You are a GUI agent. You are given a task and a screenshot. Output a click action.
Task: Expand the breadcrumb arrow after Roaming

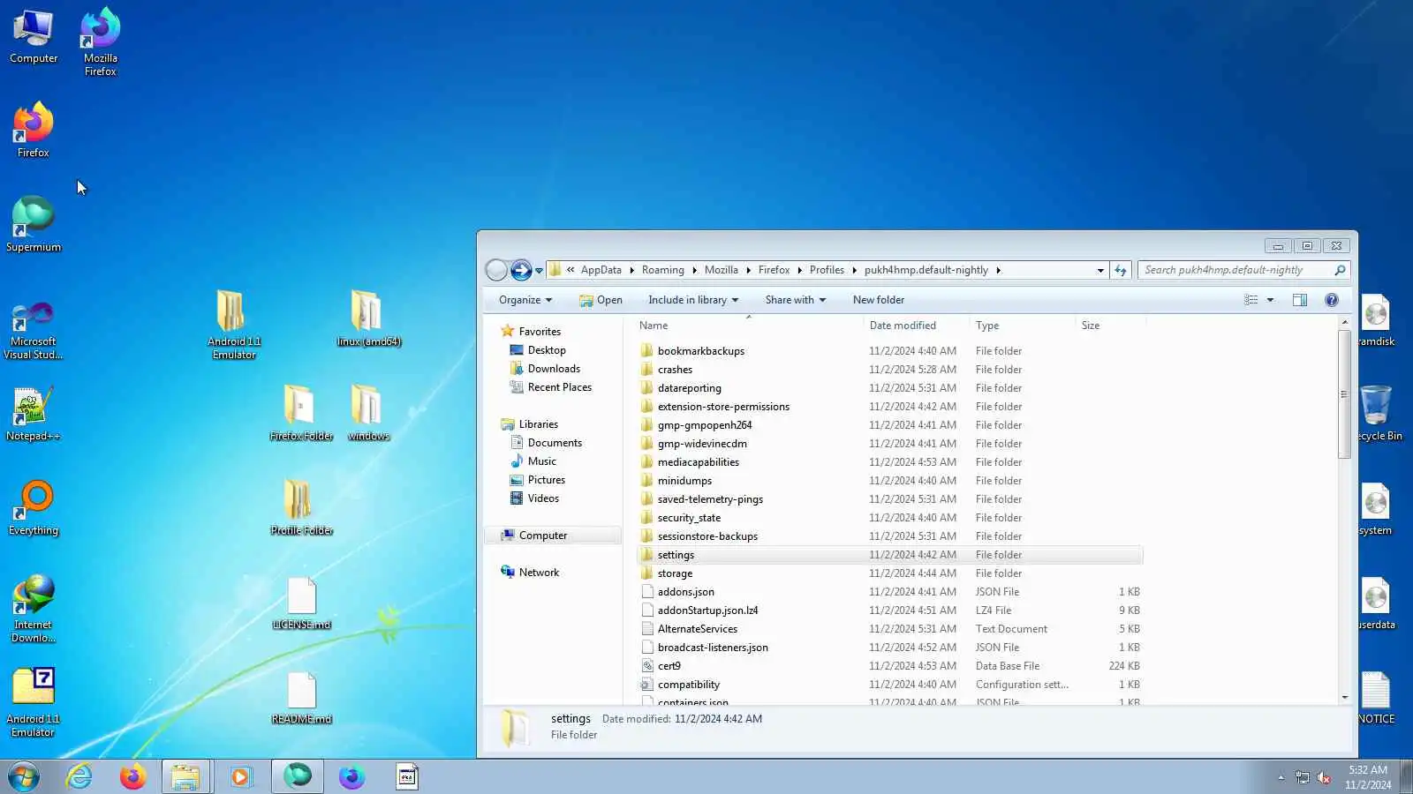coord(694,270)
